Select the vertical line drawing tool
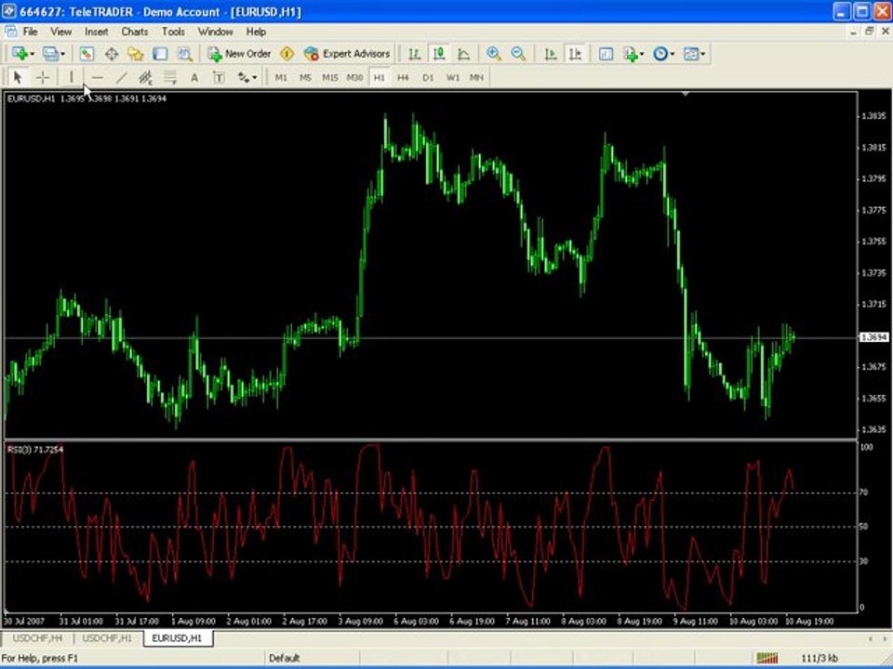 [x=72, y=77]
